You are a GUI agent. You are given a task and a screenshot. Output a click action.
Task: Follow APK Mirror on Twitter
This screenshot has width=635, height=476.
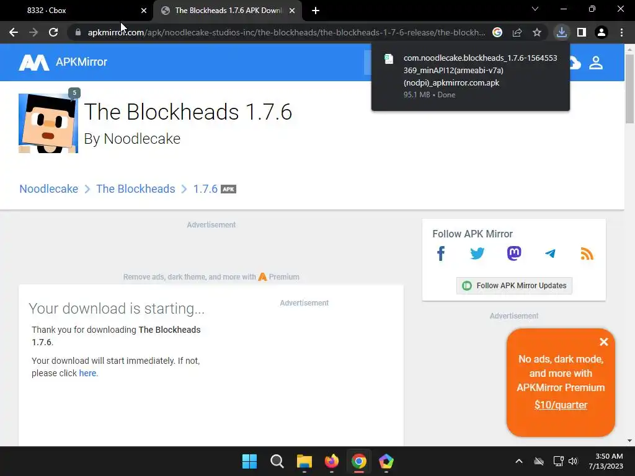point(477,253)
